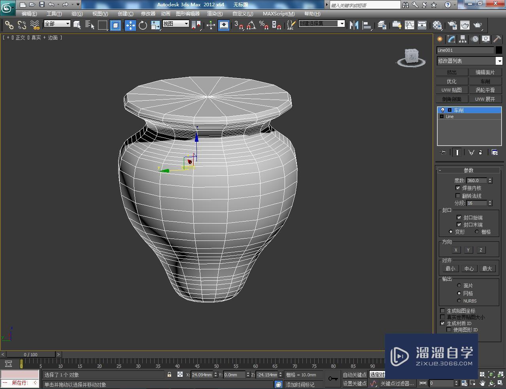
Task: Collapse the Parameters rollout
Action: 468,170
